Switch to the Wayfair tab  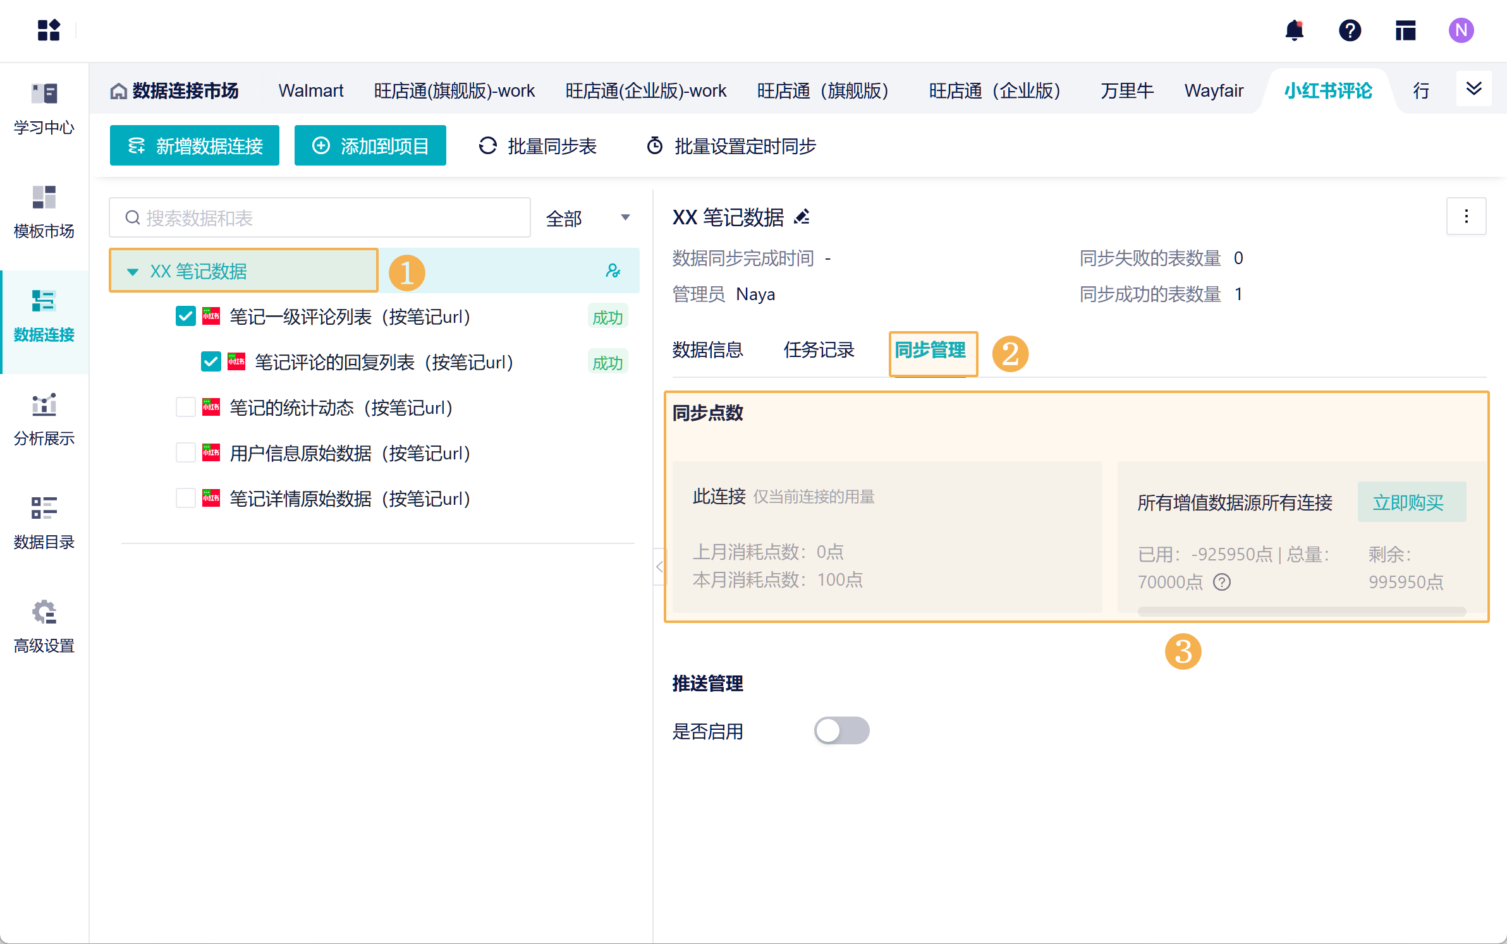[x=1213, y=91]
